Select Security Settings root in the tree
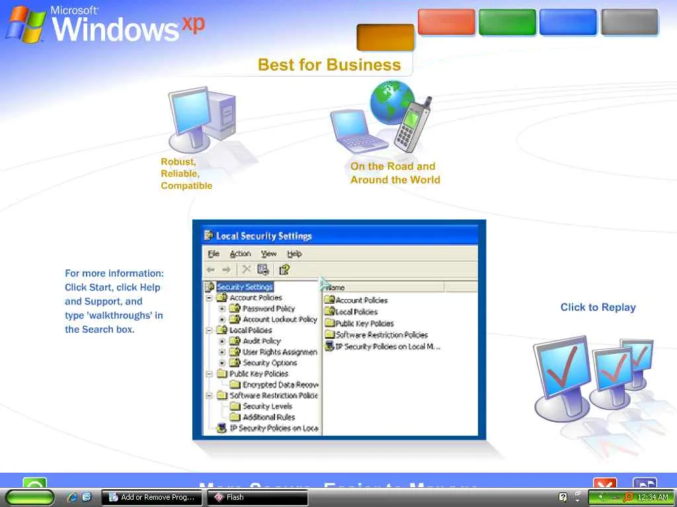The width and height of the screenshot is (677, 507). tap(245, 287)
